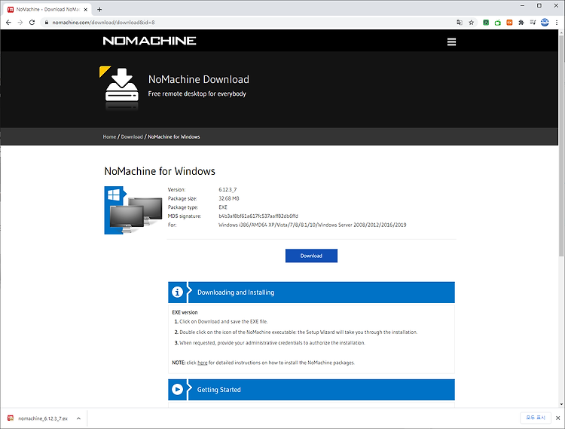
Task: Click the info icon beside Downloading and Installing
Action: click(x=177, y=292)
